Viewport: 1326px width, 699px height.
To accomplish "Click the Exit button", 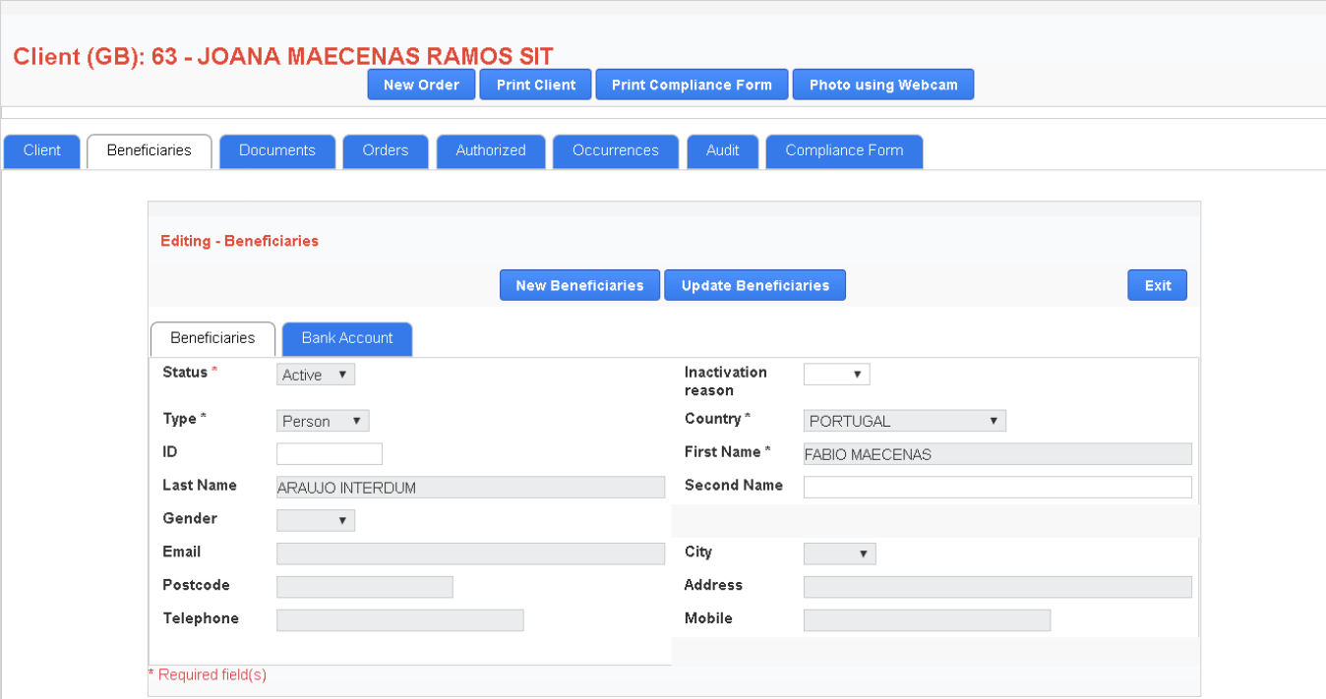I will 1157,285.
